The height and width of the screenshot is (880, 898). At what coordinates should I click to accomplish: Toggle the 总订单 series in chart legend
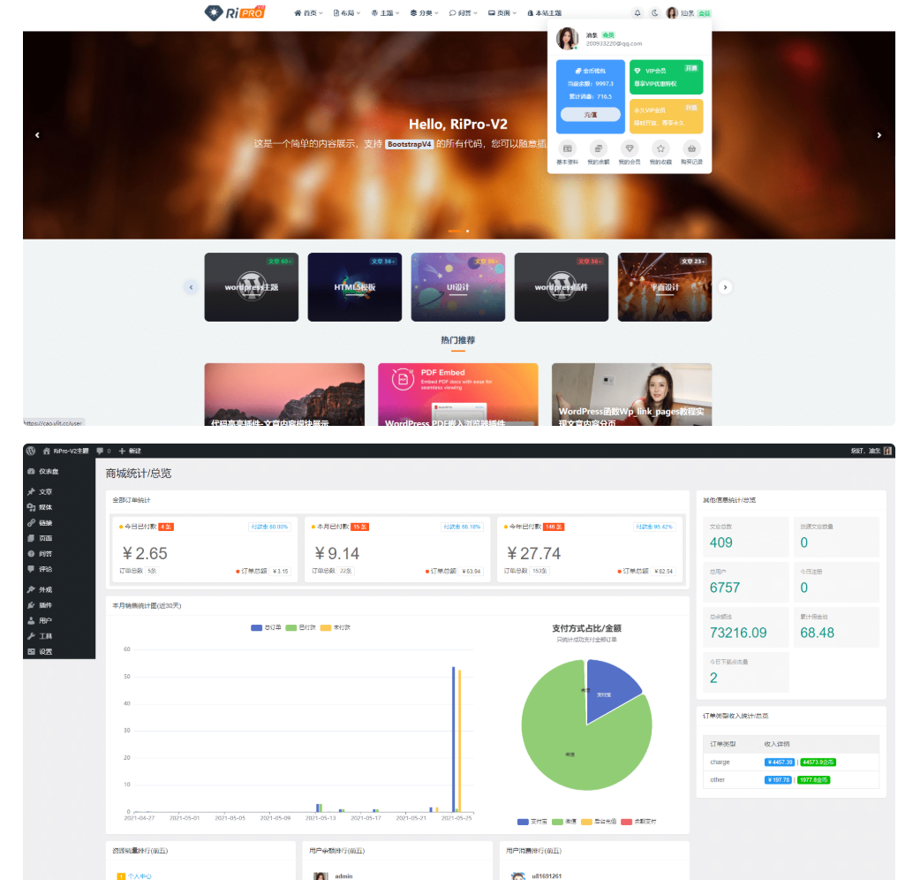coord(266,627)
